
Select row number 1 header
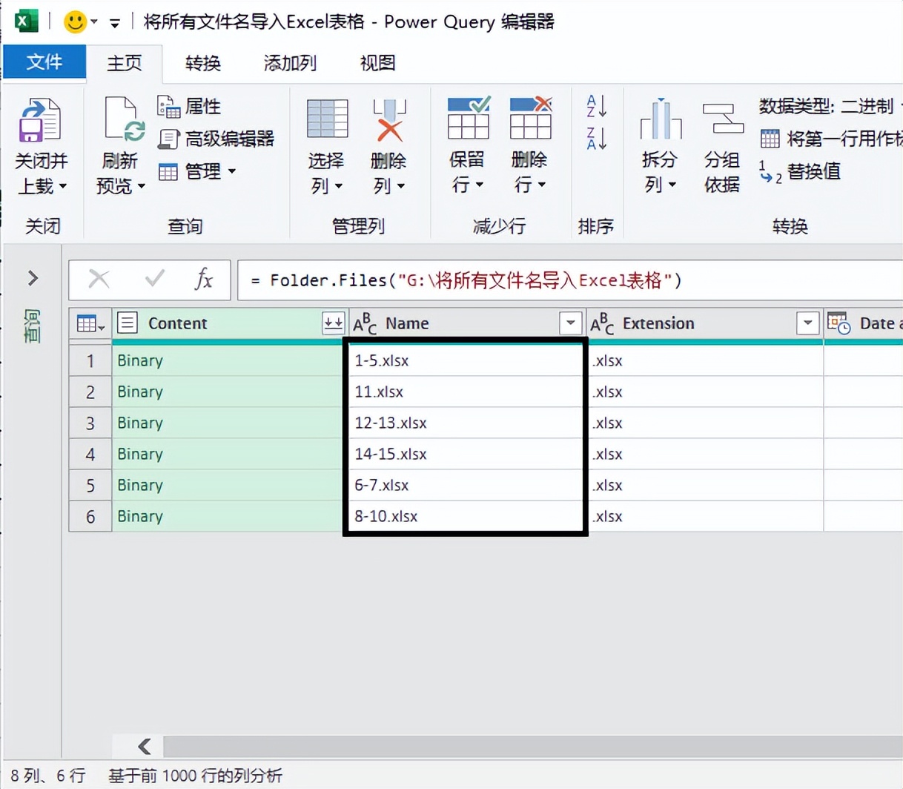click(90, 361)
